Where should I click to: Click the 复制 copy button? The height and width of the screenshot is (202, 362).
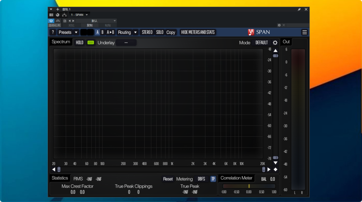pos(89,25)
